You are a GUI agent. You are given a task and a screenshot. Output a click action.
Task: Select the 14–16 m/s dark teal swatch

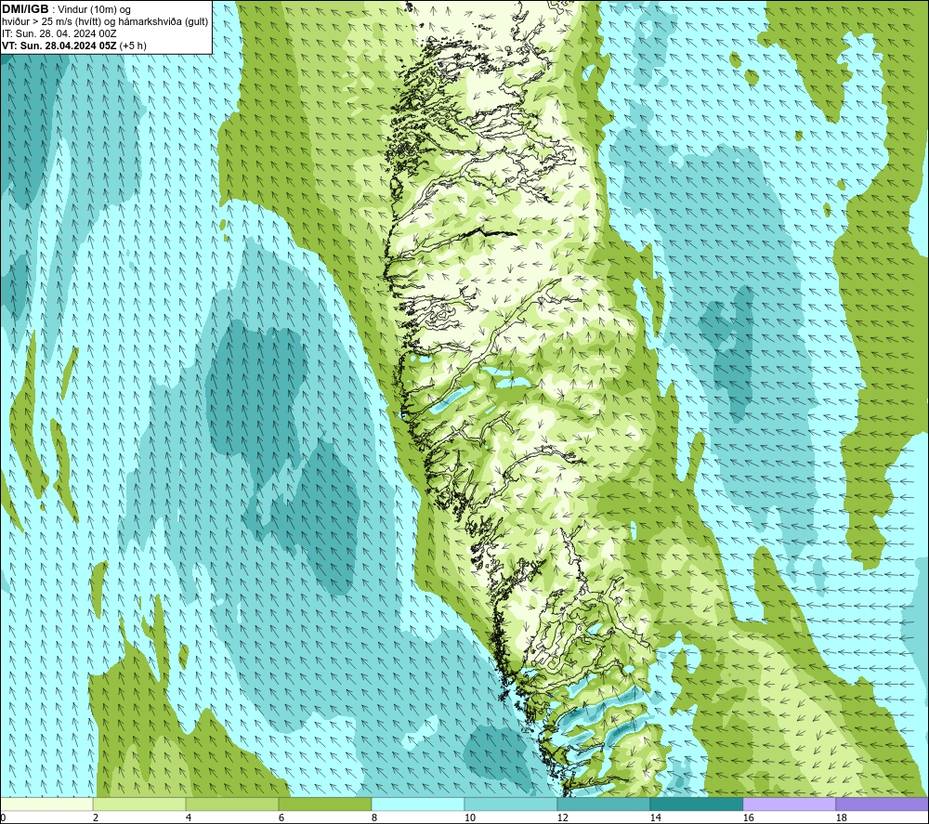tap(696, 804)
